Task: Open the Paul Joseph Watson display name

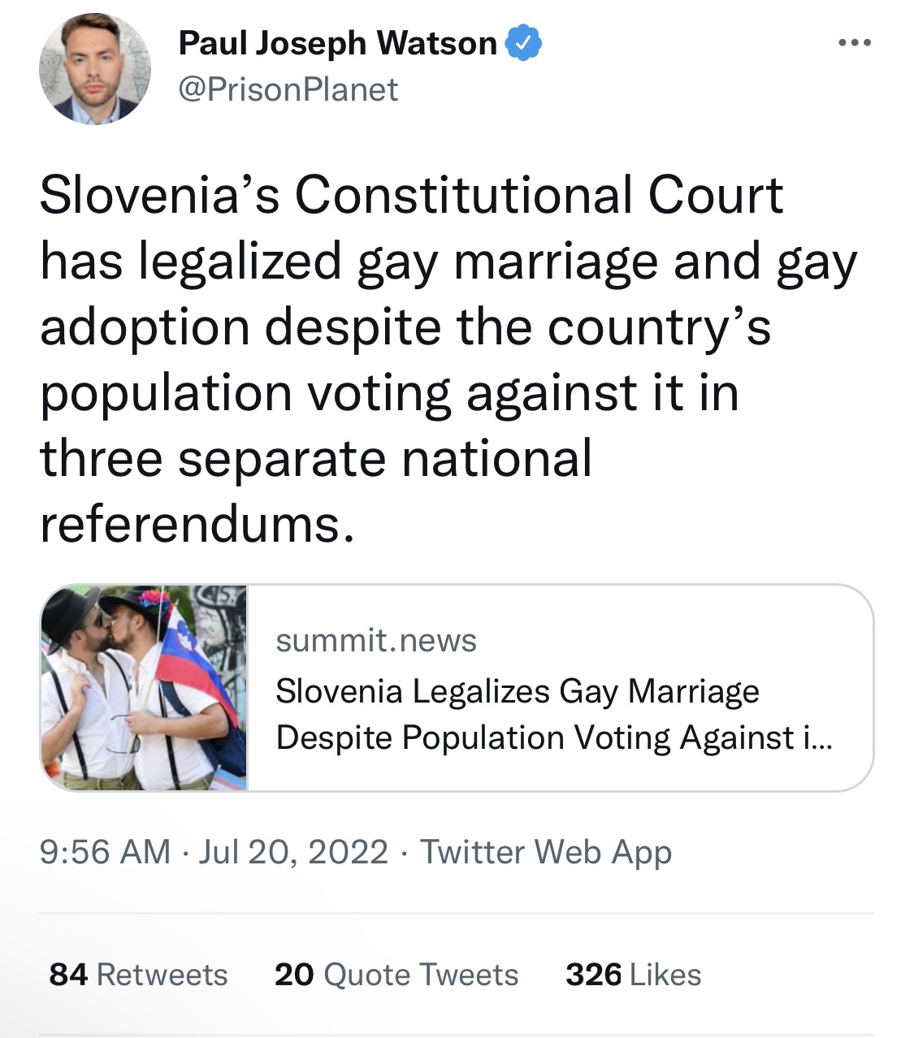Action: [x=337, y=43]
